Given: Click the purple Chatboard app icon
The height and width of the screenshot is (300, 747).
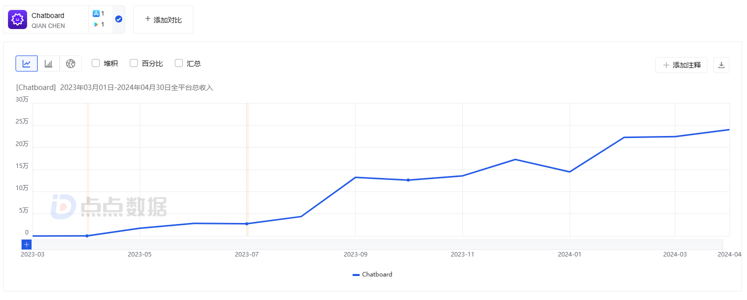Looking at the screenshot, I should 18,19.
